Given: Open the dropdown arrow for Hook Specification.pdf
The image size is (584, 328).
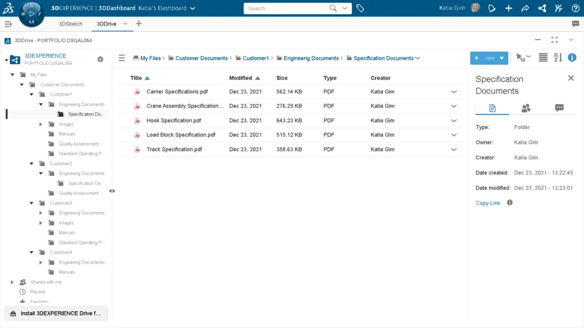Looking at the screenshot, I should (x=454, y=121).
